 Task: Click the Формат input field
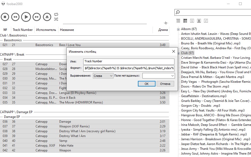(129, 68)
